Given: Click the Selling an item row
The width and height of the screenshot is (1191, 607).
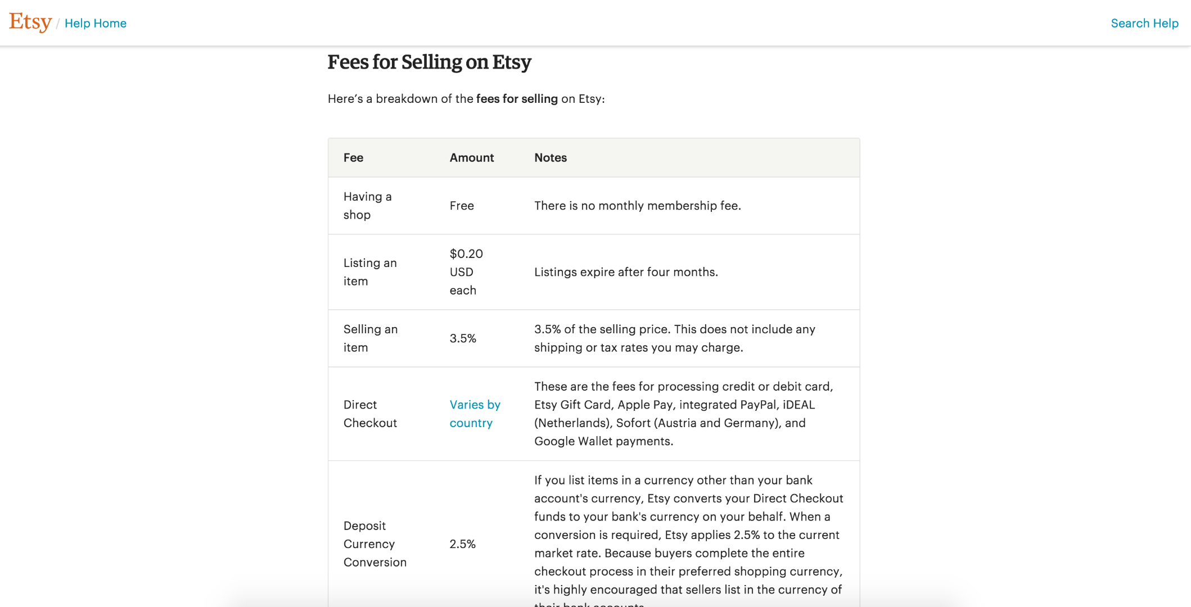Looking at the screenshot, I should (370, 338).
